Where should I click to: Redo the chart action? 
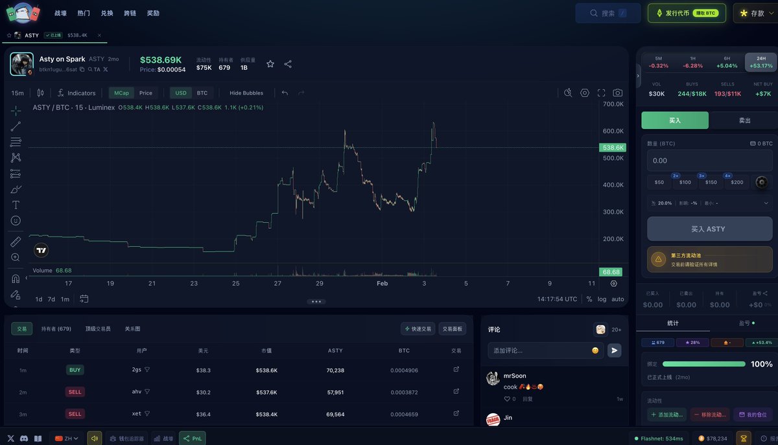pyautogui.click(x=301, y=93)
